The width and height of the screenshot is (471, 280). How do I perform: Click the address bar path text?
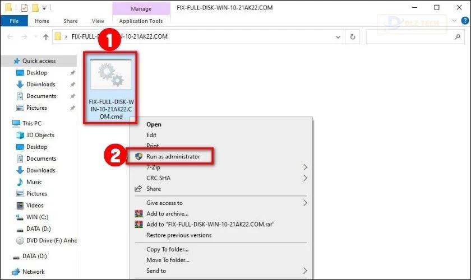119,36
